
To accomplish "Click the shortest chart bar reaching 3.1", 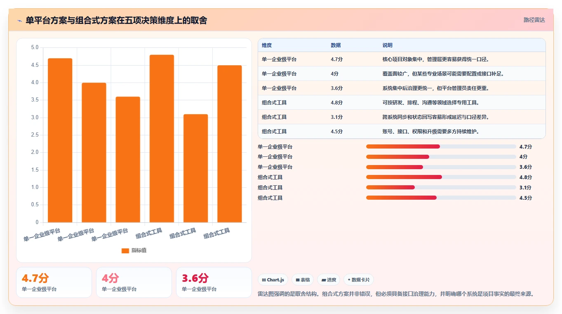I will coord(195,168).
